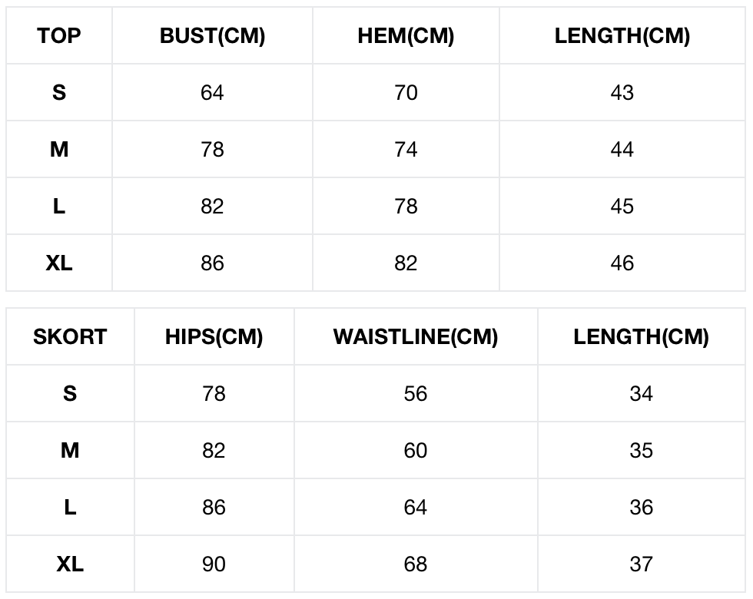Viewport: 753px width, 599px height.
Task: Select the BUST(CM) column header
Action: pyautogui.click(x=212, y=36)
